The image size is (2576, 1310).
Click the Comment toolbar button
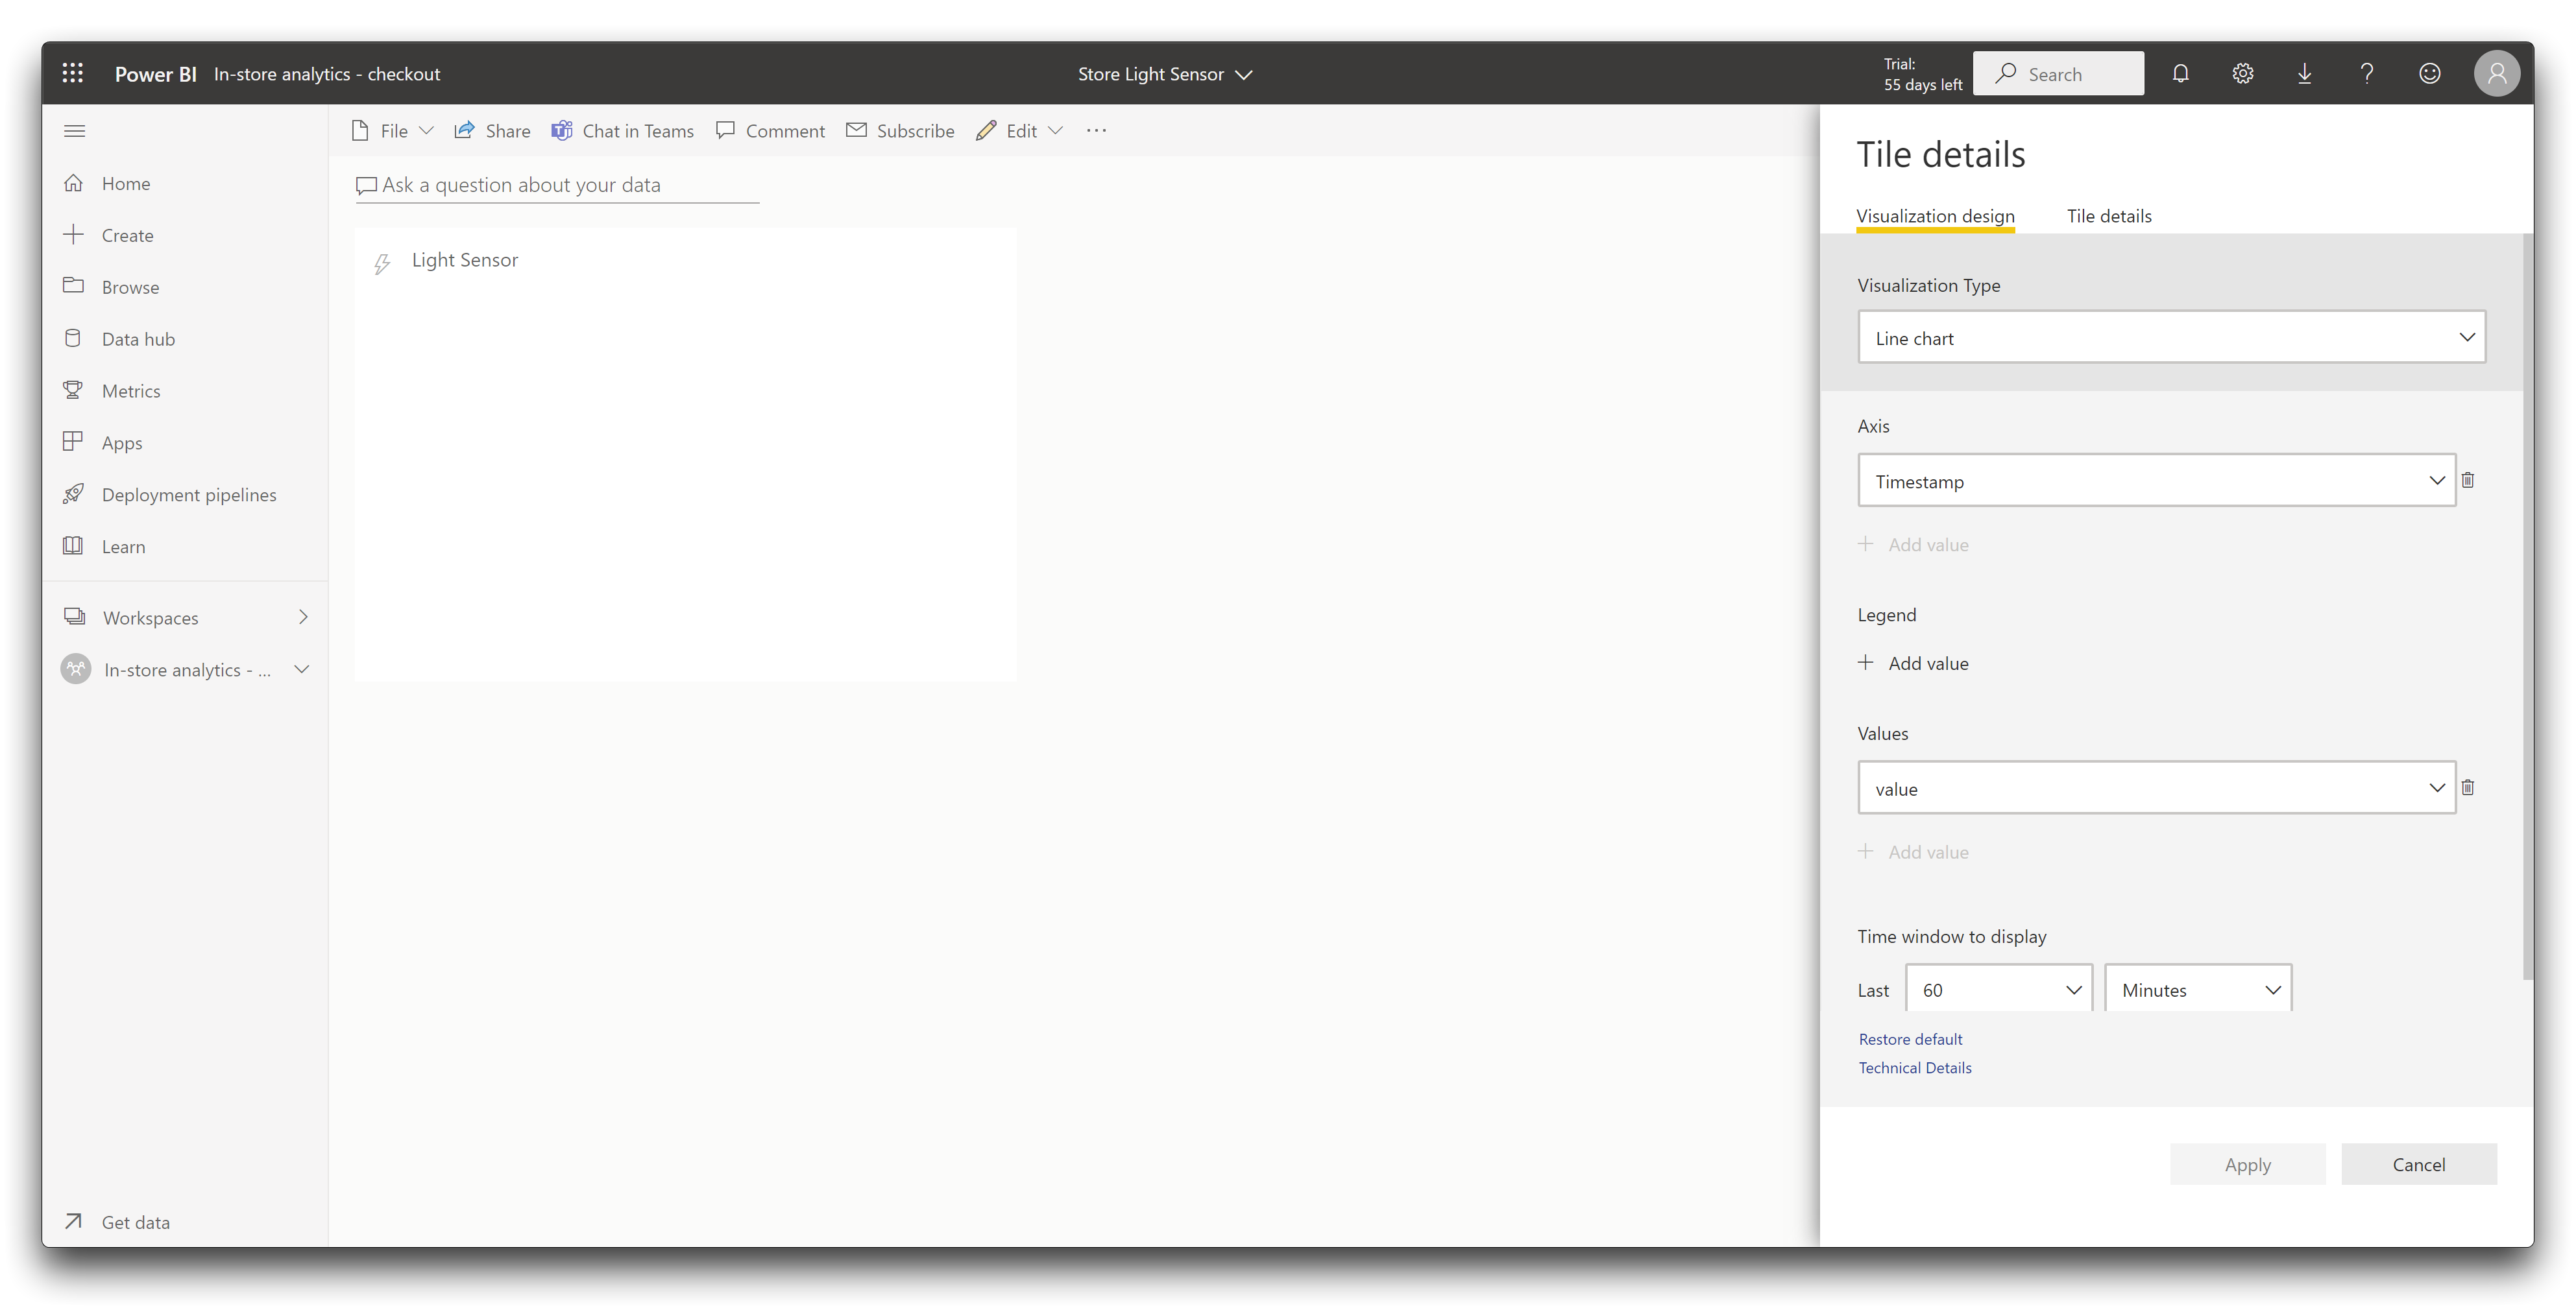(770, 131)
